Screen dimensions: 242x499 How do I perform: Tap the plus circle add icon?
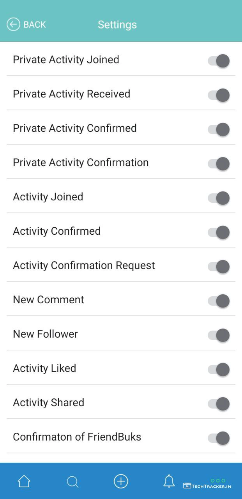coord(121,481)
